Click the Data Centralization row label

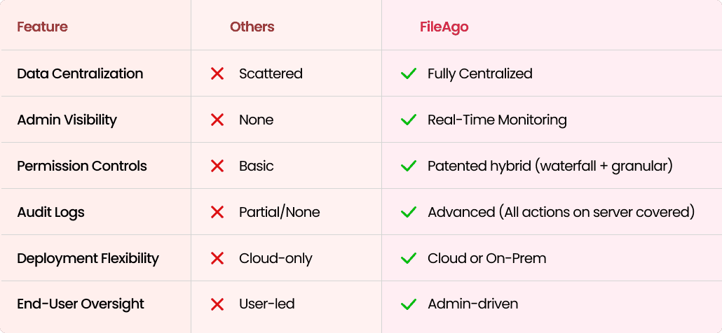[x=80, y=73]
